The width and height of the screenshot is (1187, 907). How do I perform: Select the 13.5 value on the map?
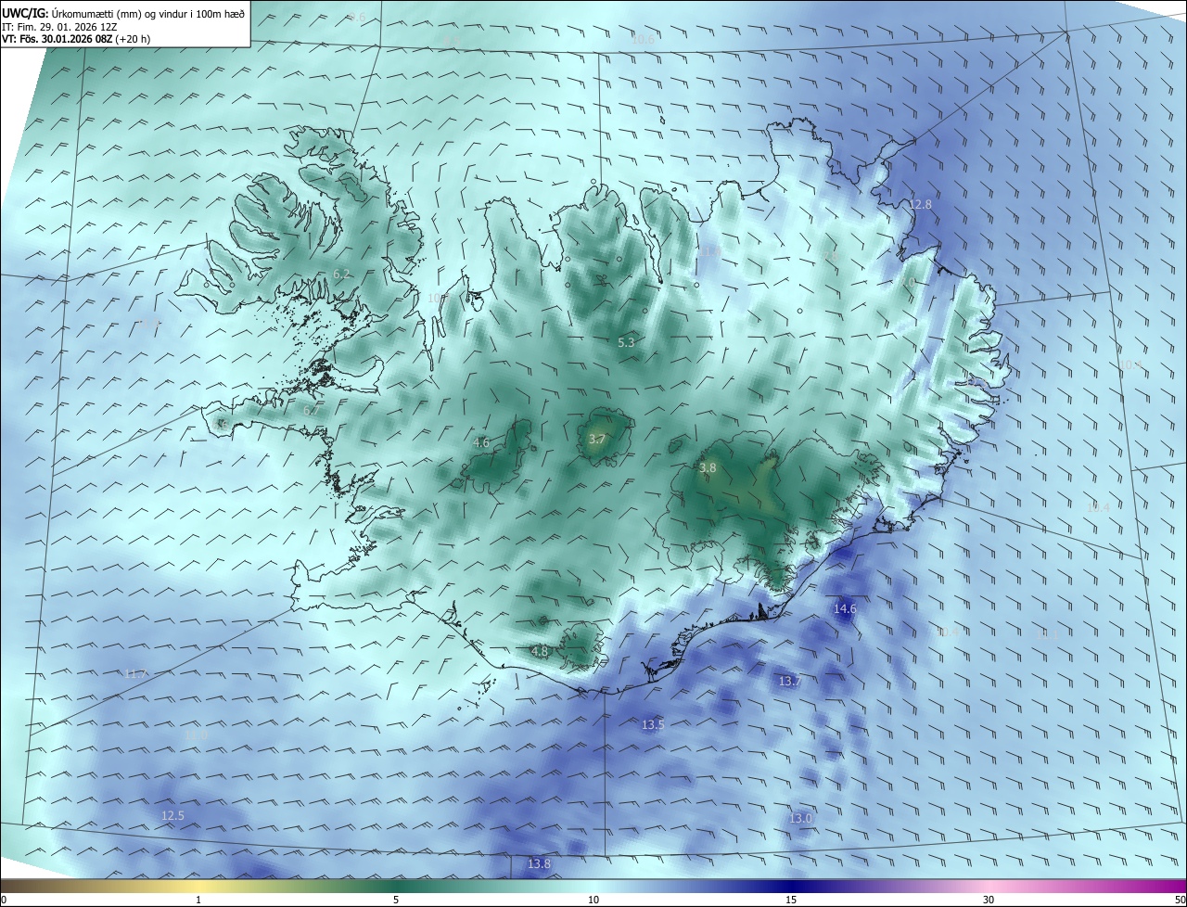(x=653, y=724)
